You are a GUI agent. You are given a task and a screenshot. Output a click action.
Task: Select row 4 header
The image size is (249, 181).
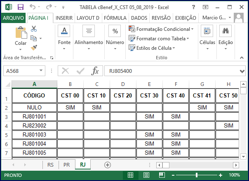[6, 126]
